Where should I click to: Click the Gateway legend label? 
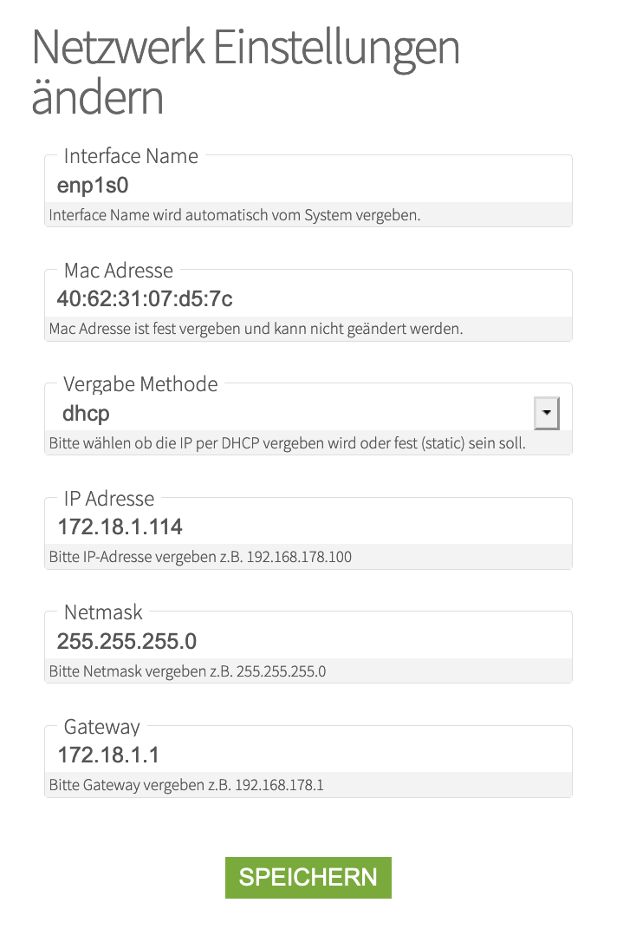(101, 727)
